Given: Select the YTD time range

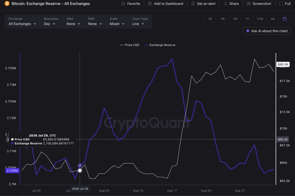Looking at the screenshot, I should [260, 19].
